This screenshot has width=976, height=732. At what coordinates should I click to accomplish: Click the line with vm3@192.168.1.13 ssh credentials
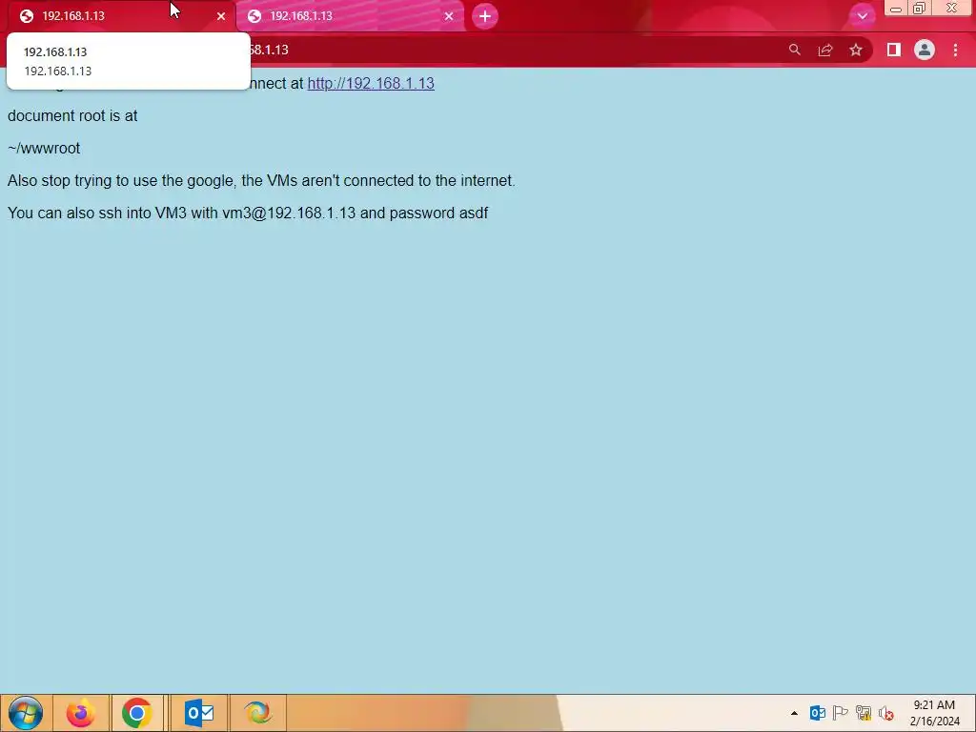(248, 213)
